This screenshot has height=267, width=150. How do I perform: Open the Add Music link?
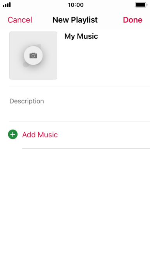40,135
